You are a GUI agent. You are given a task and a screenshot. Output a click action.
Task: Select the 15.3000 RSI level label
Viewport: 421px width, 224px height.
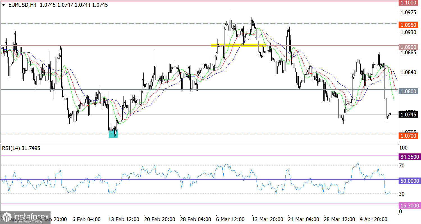409,206
